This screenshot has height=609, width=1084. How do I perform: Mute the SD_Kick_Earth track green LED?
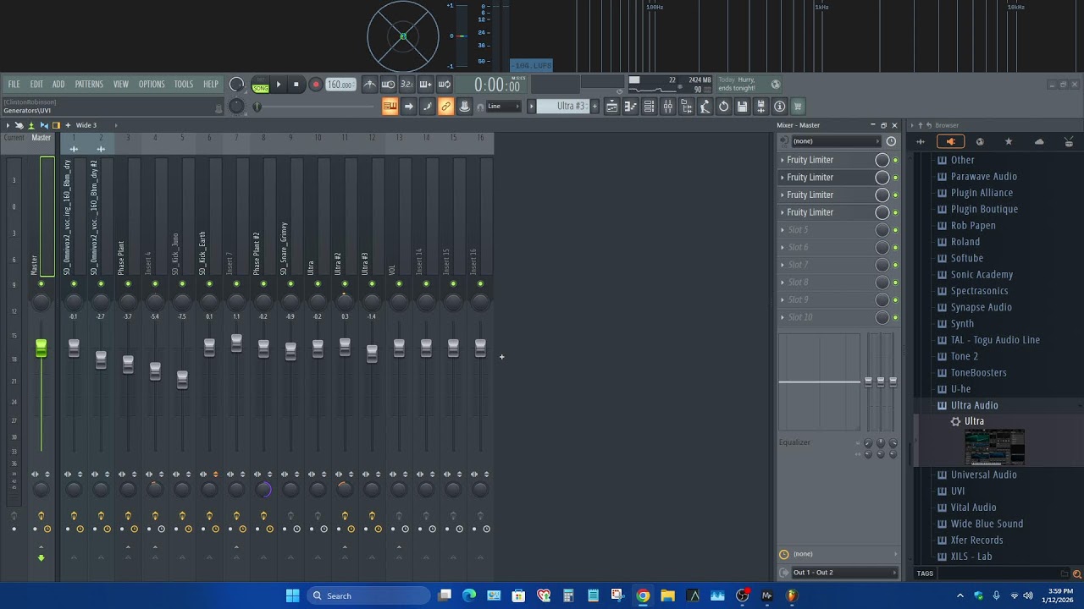click(x=209, y=284)
